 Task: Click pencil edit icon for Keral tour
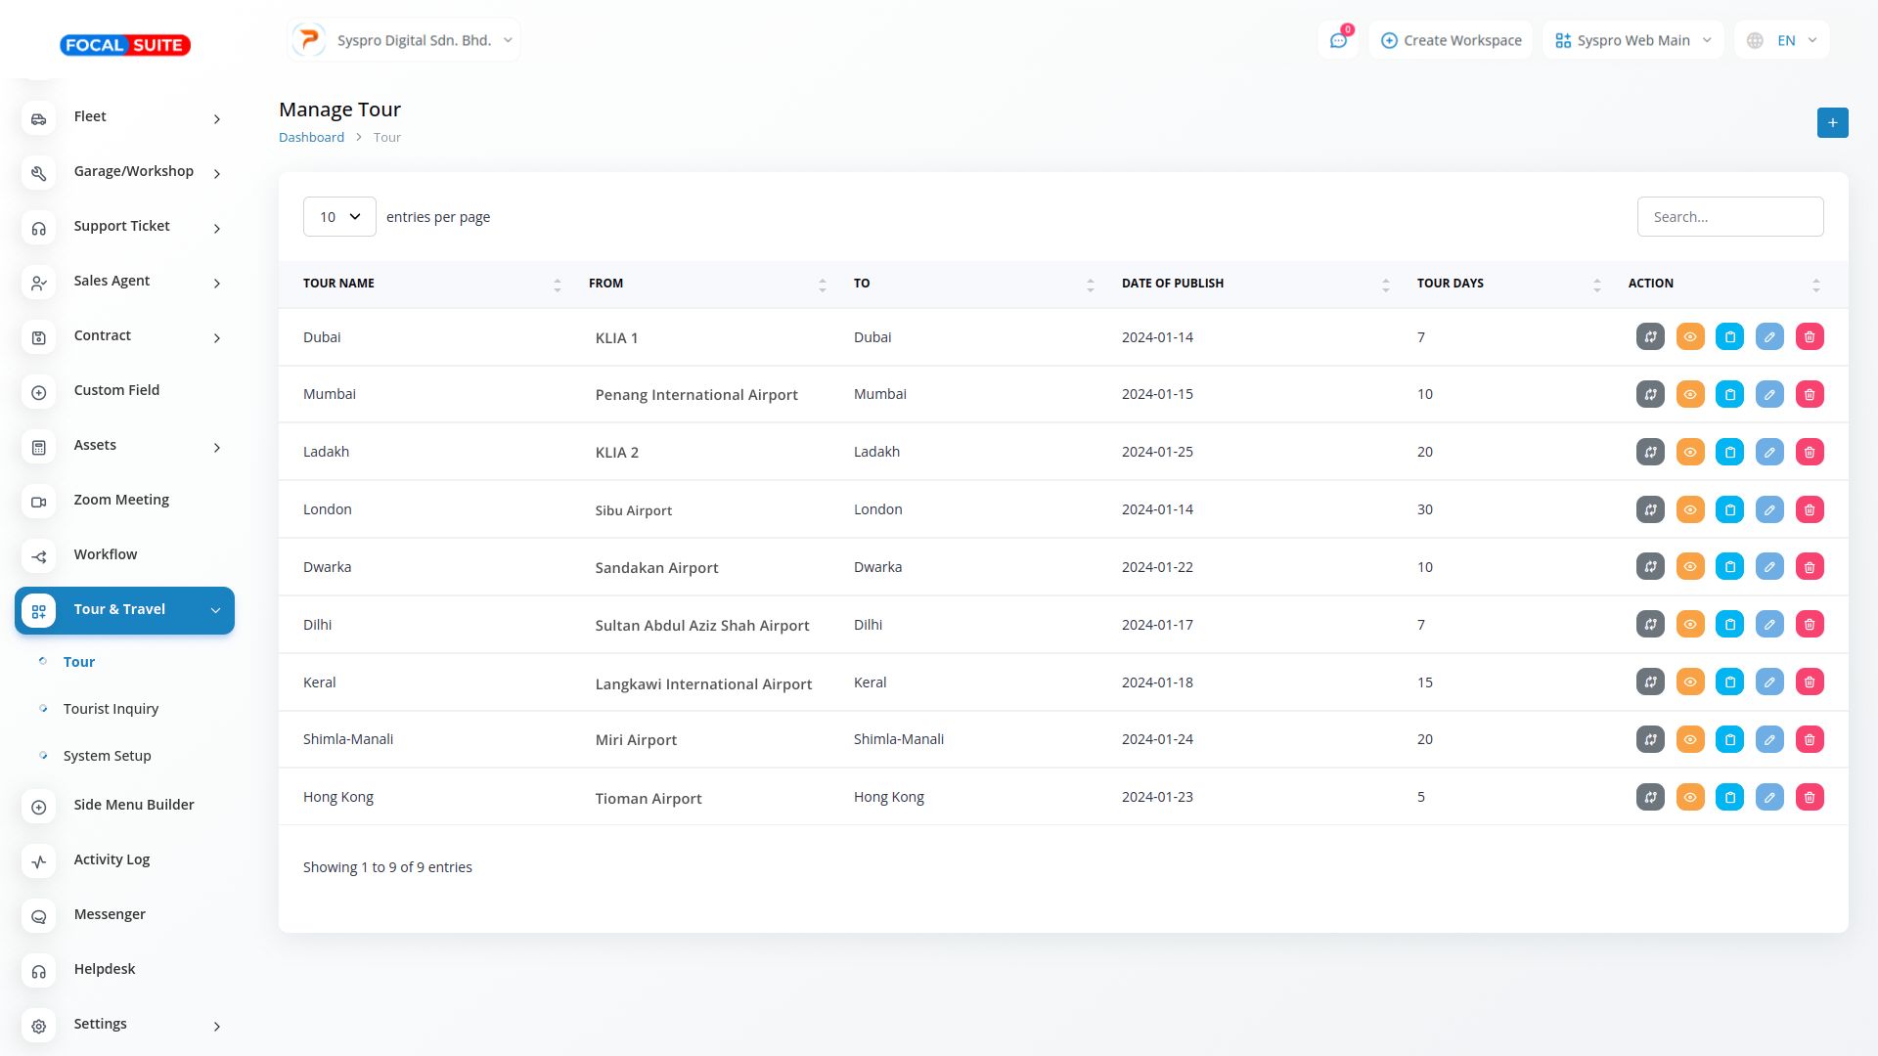[1769, 682]
